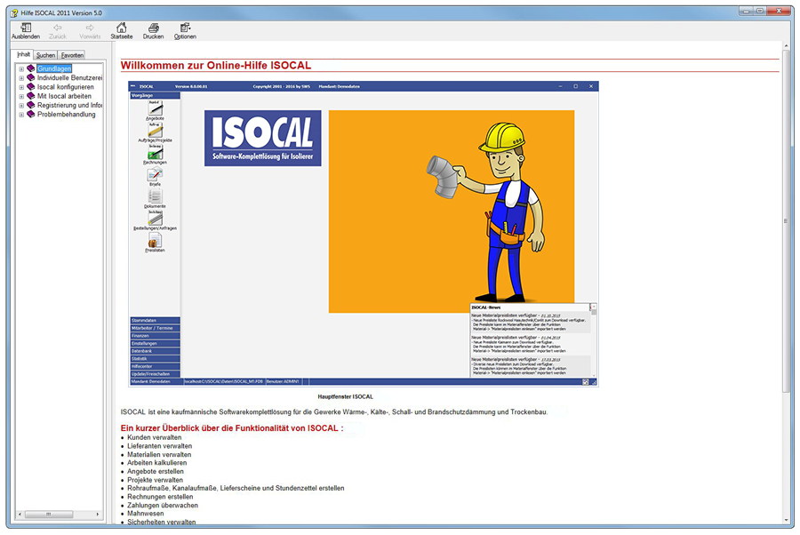Open the Startseite home icon
This screenshot has width=800, height=535.
[x=121, y=28]
